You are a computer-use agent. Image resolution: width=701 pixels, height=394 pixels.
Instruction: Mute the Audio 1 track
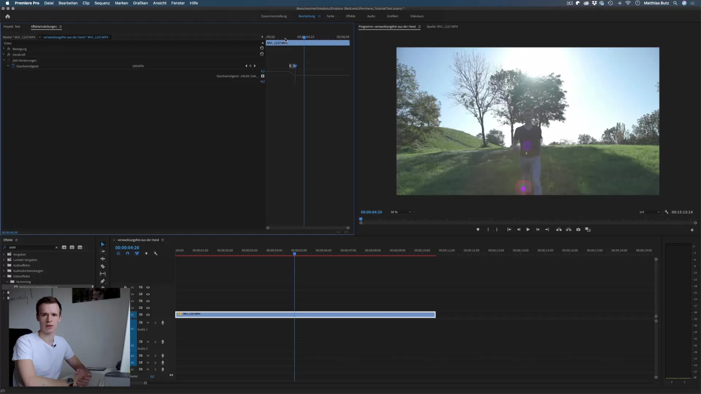(148, 322)
